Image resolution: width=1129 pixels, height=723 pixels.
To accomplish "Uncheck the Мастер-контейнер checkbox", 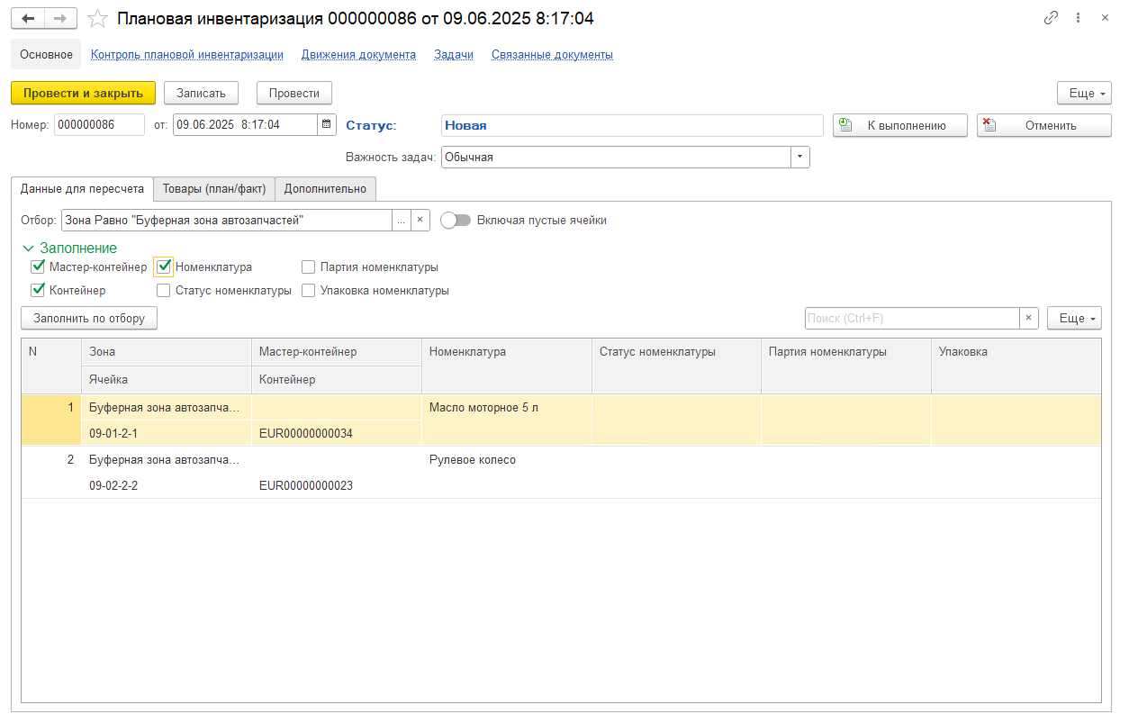I will click(38, 267).
